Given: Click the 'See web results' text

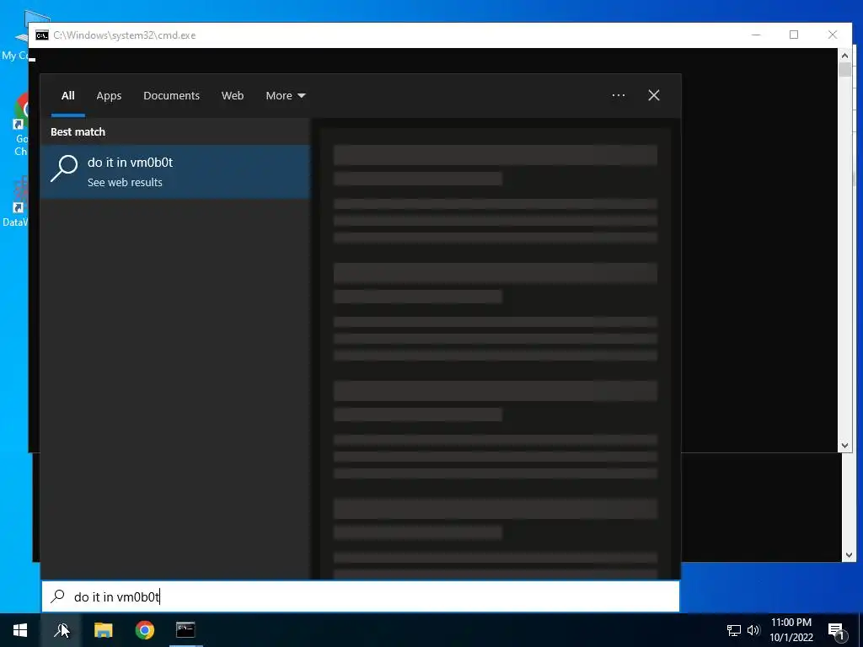Looking at the screenshot, I should pos(125,183).
